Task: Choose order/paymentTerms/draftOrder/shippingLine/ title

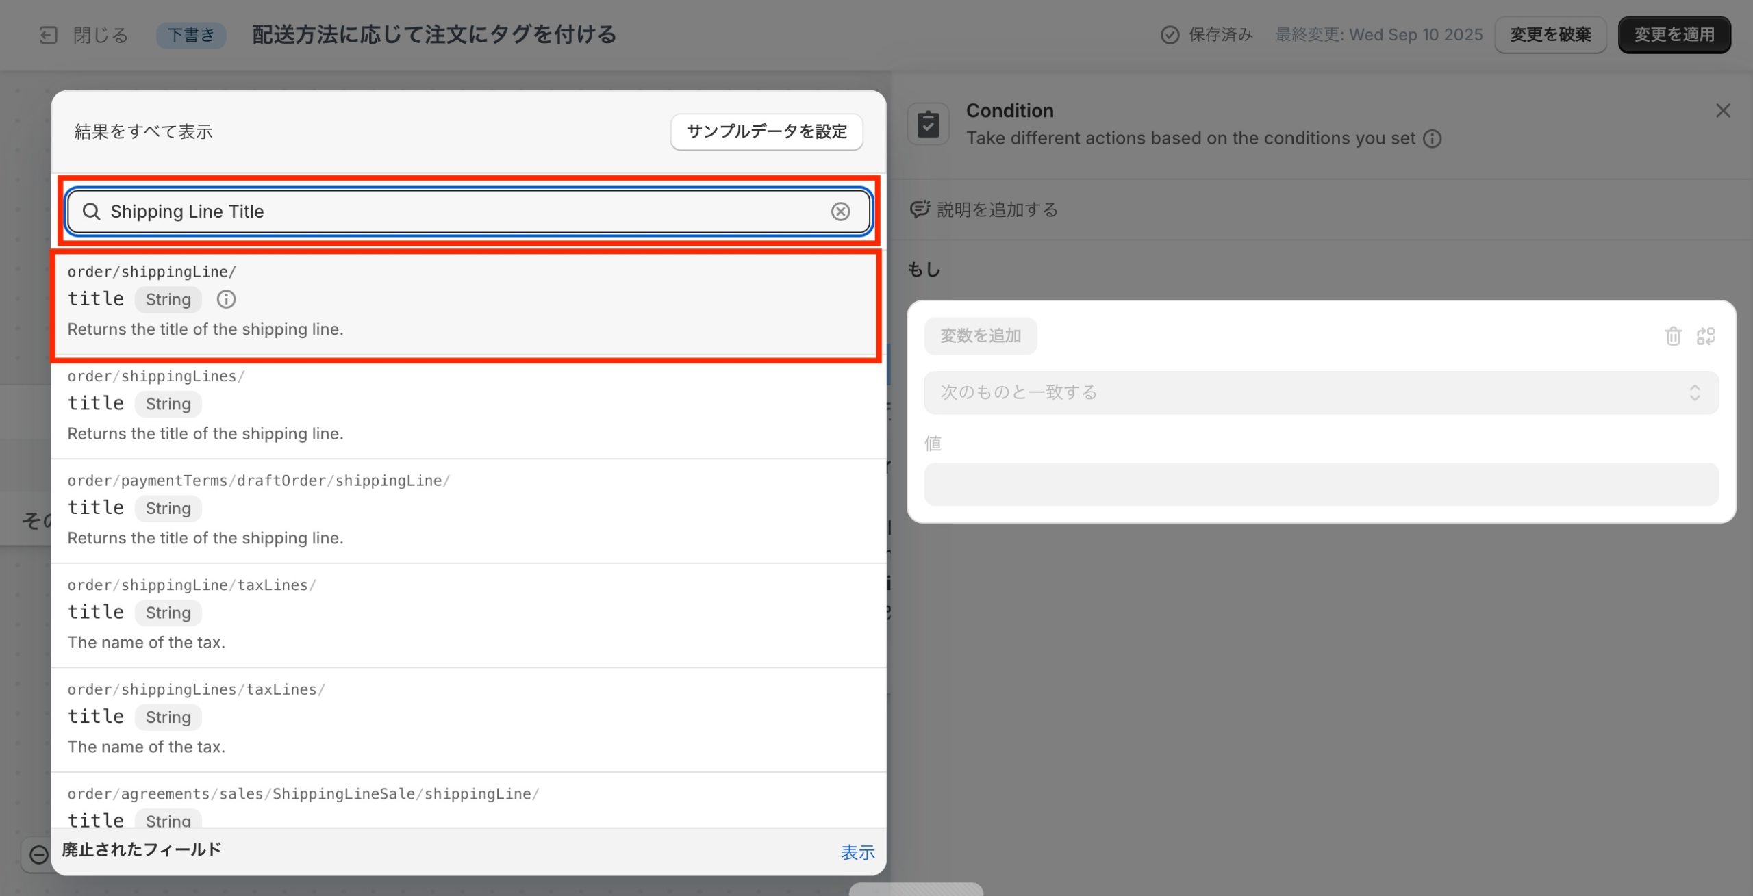Action: coord(466,510)
